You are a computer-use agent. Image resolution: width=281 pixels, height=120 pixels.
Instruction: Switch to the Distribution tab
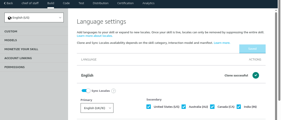pyautogui.click(x=100, y=3)
